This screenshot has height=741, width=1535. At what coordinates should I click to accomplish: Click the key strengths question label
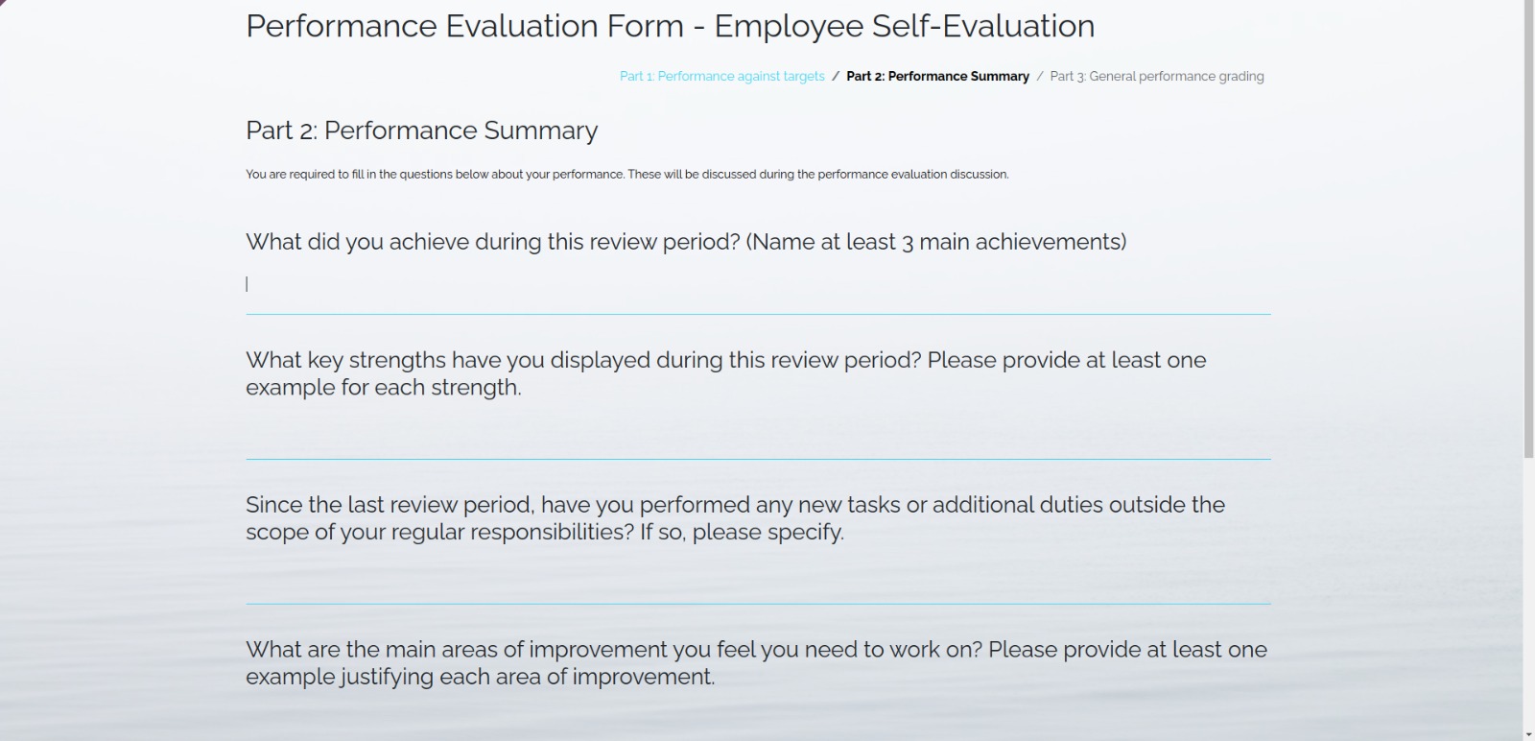pos(726,373)
